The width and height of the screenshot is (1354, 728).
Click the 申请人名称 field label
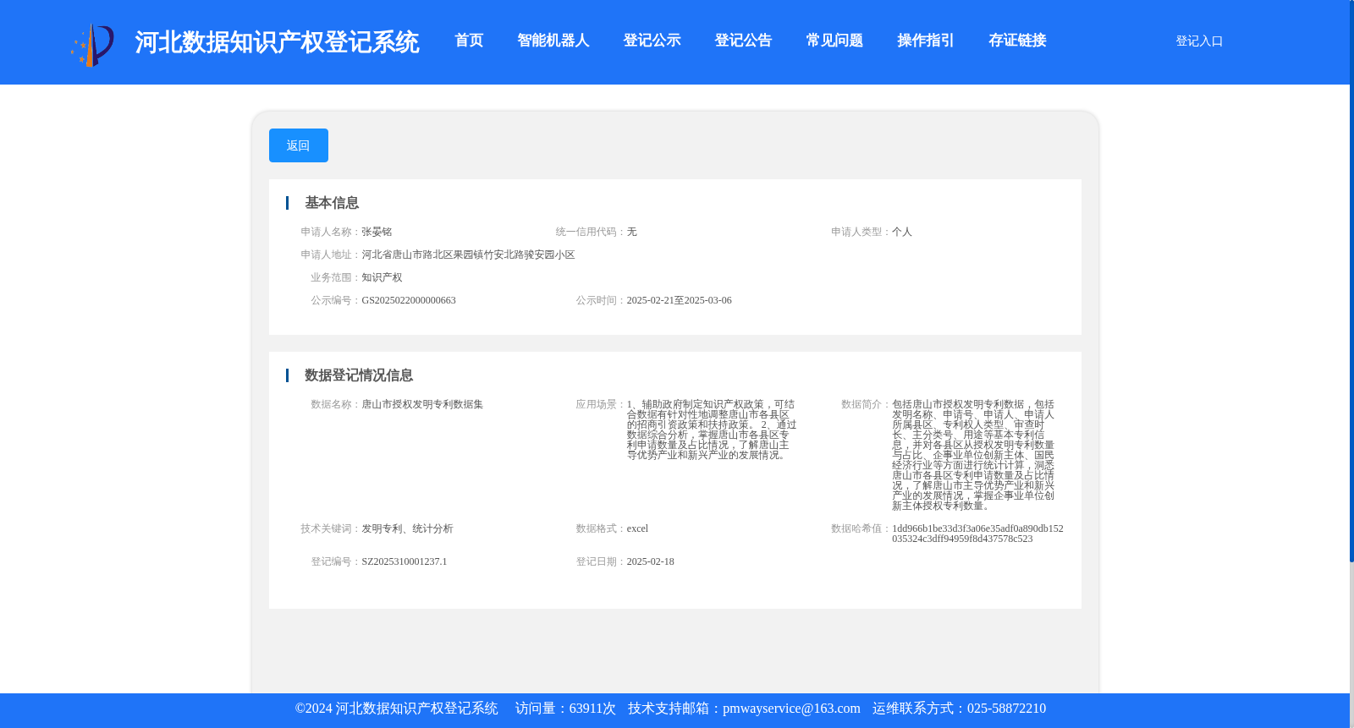click(x=331, y=232)
